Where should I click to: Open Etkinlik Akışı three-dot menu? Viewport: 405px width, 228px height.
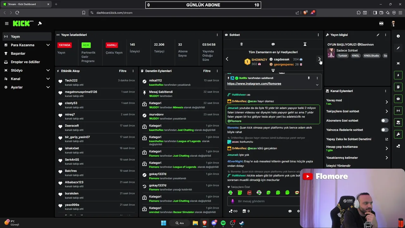(x=133, y=71)
